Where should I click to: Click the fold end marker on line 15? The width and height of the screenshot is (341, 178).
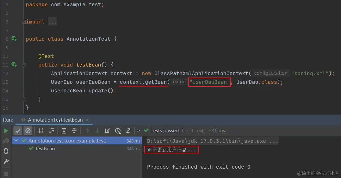click(x=24, y=99)
